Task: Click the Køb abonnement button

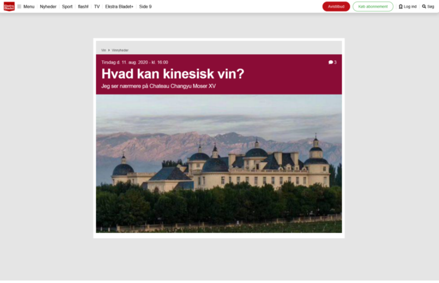Action: 373,7
